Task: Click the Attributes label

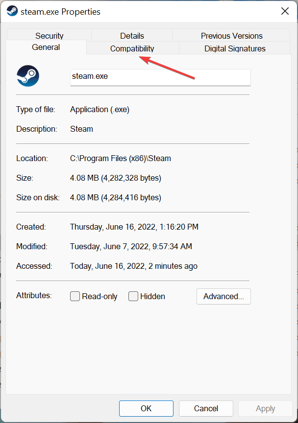Action: point(34,295)
